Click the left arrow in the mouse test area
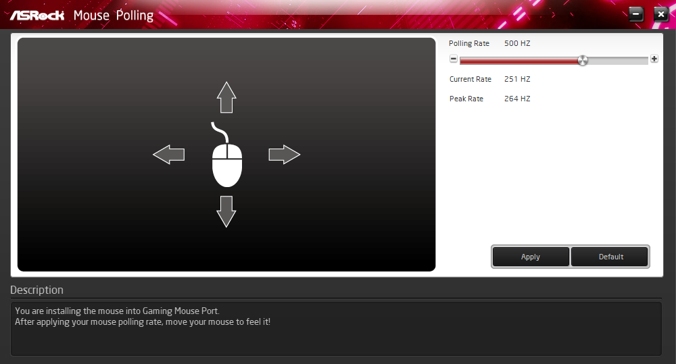676x364 pixels. click(x=168, y=154)
